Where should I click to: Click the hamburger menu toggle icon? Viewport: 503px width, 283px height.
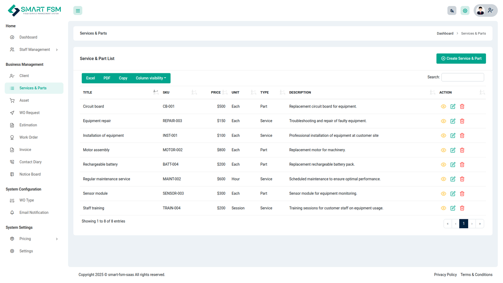click(x=78, y=11)
